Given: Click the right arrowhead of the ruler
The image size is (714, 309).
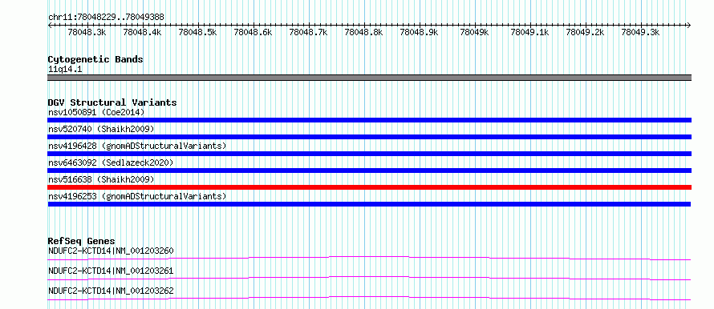Looking at the screenshot, I should (689, 25).
